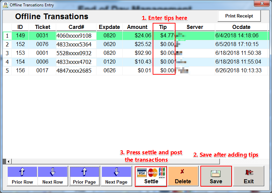The height and width of the screenshot is (193, 272).
Task: Click the Next Page down-arrow icon
Action: coord(116,172)
